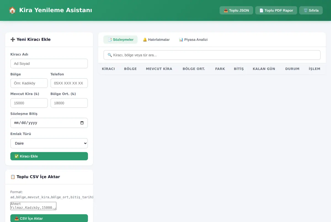Viewport: 331px width, 222px height.
Task: Click the house logo icon in the header
Action: click(x=12, y=10)
